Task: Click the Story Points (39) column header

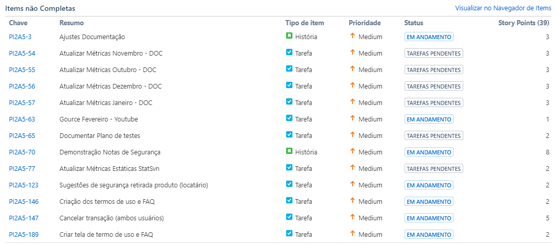Action: [523, 23]
